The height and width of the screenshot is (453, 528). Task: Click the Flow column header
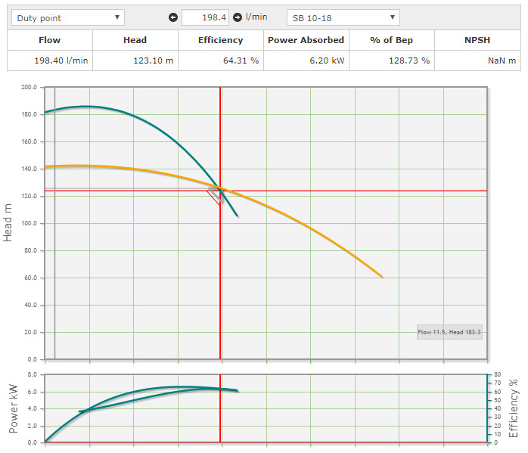click(x=50, y=40)
